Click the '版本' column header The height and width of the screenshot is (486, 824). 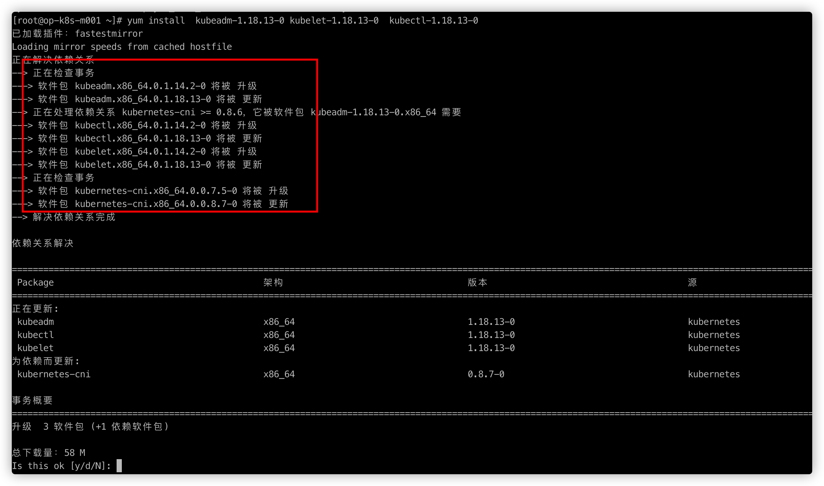(x=478, y=283)
